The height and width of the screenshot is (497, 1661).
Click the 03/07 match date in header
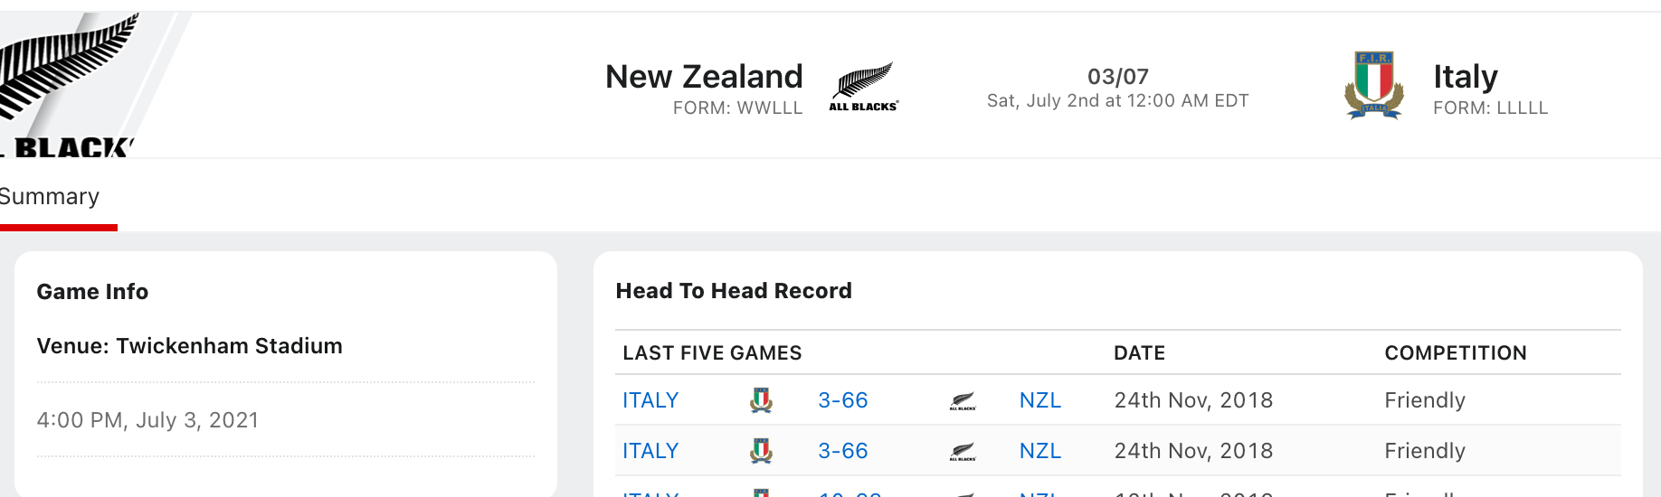(x=1118, y=77)
